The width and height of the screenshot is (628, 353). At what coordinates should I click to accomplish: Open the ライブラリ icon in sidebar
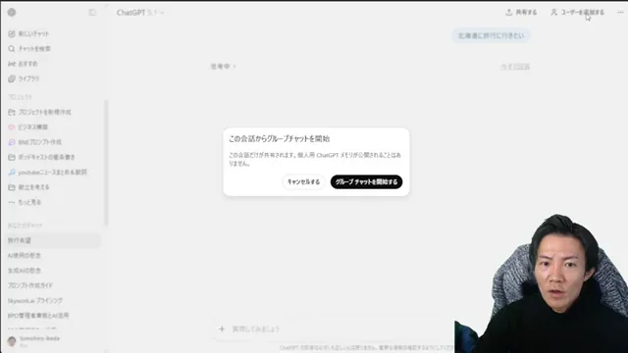(x=12, y=78)
